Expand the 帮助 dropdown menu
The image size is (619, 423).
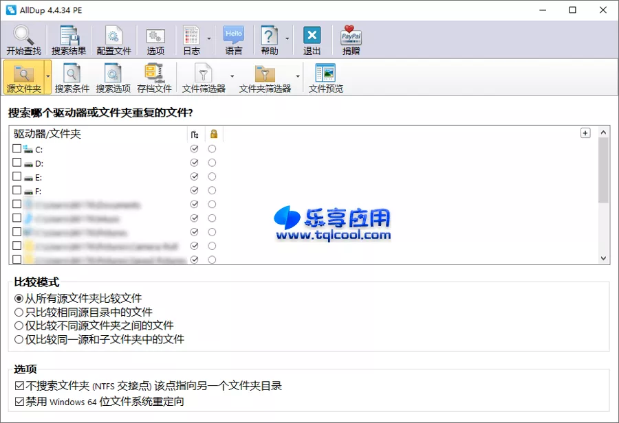287,38
